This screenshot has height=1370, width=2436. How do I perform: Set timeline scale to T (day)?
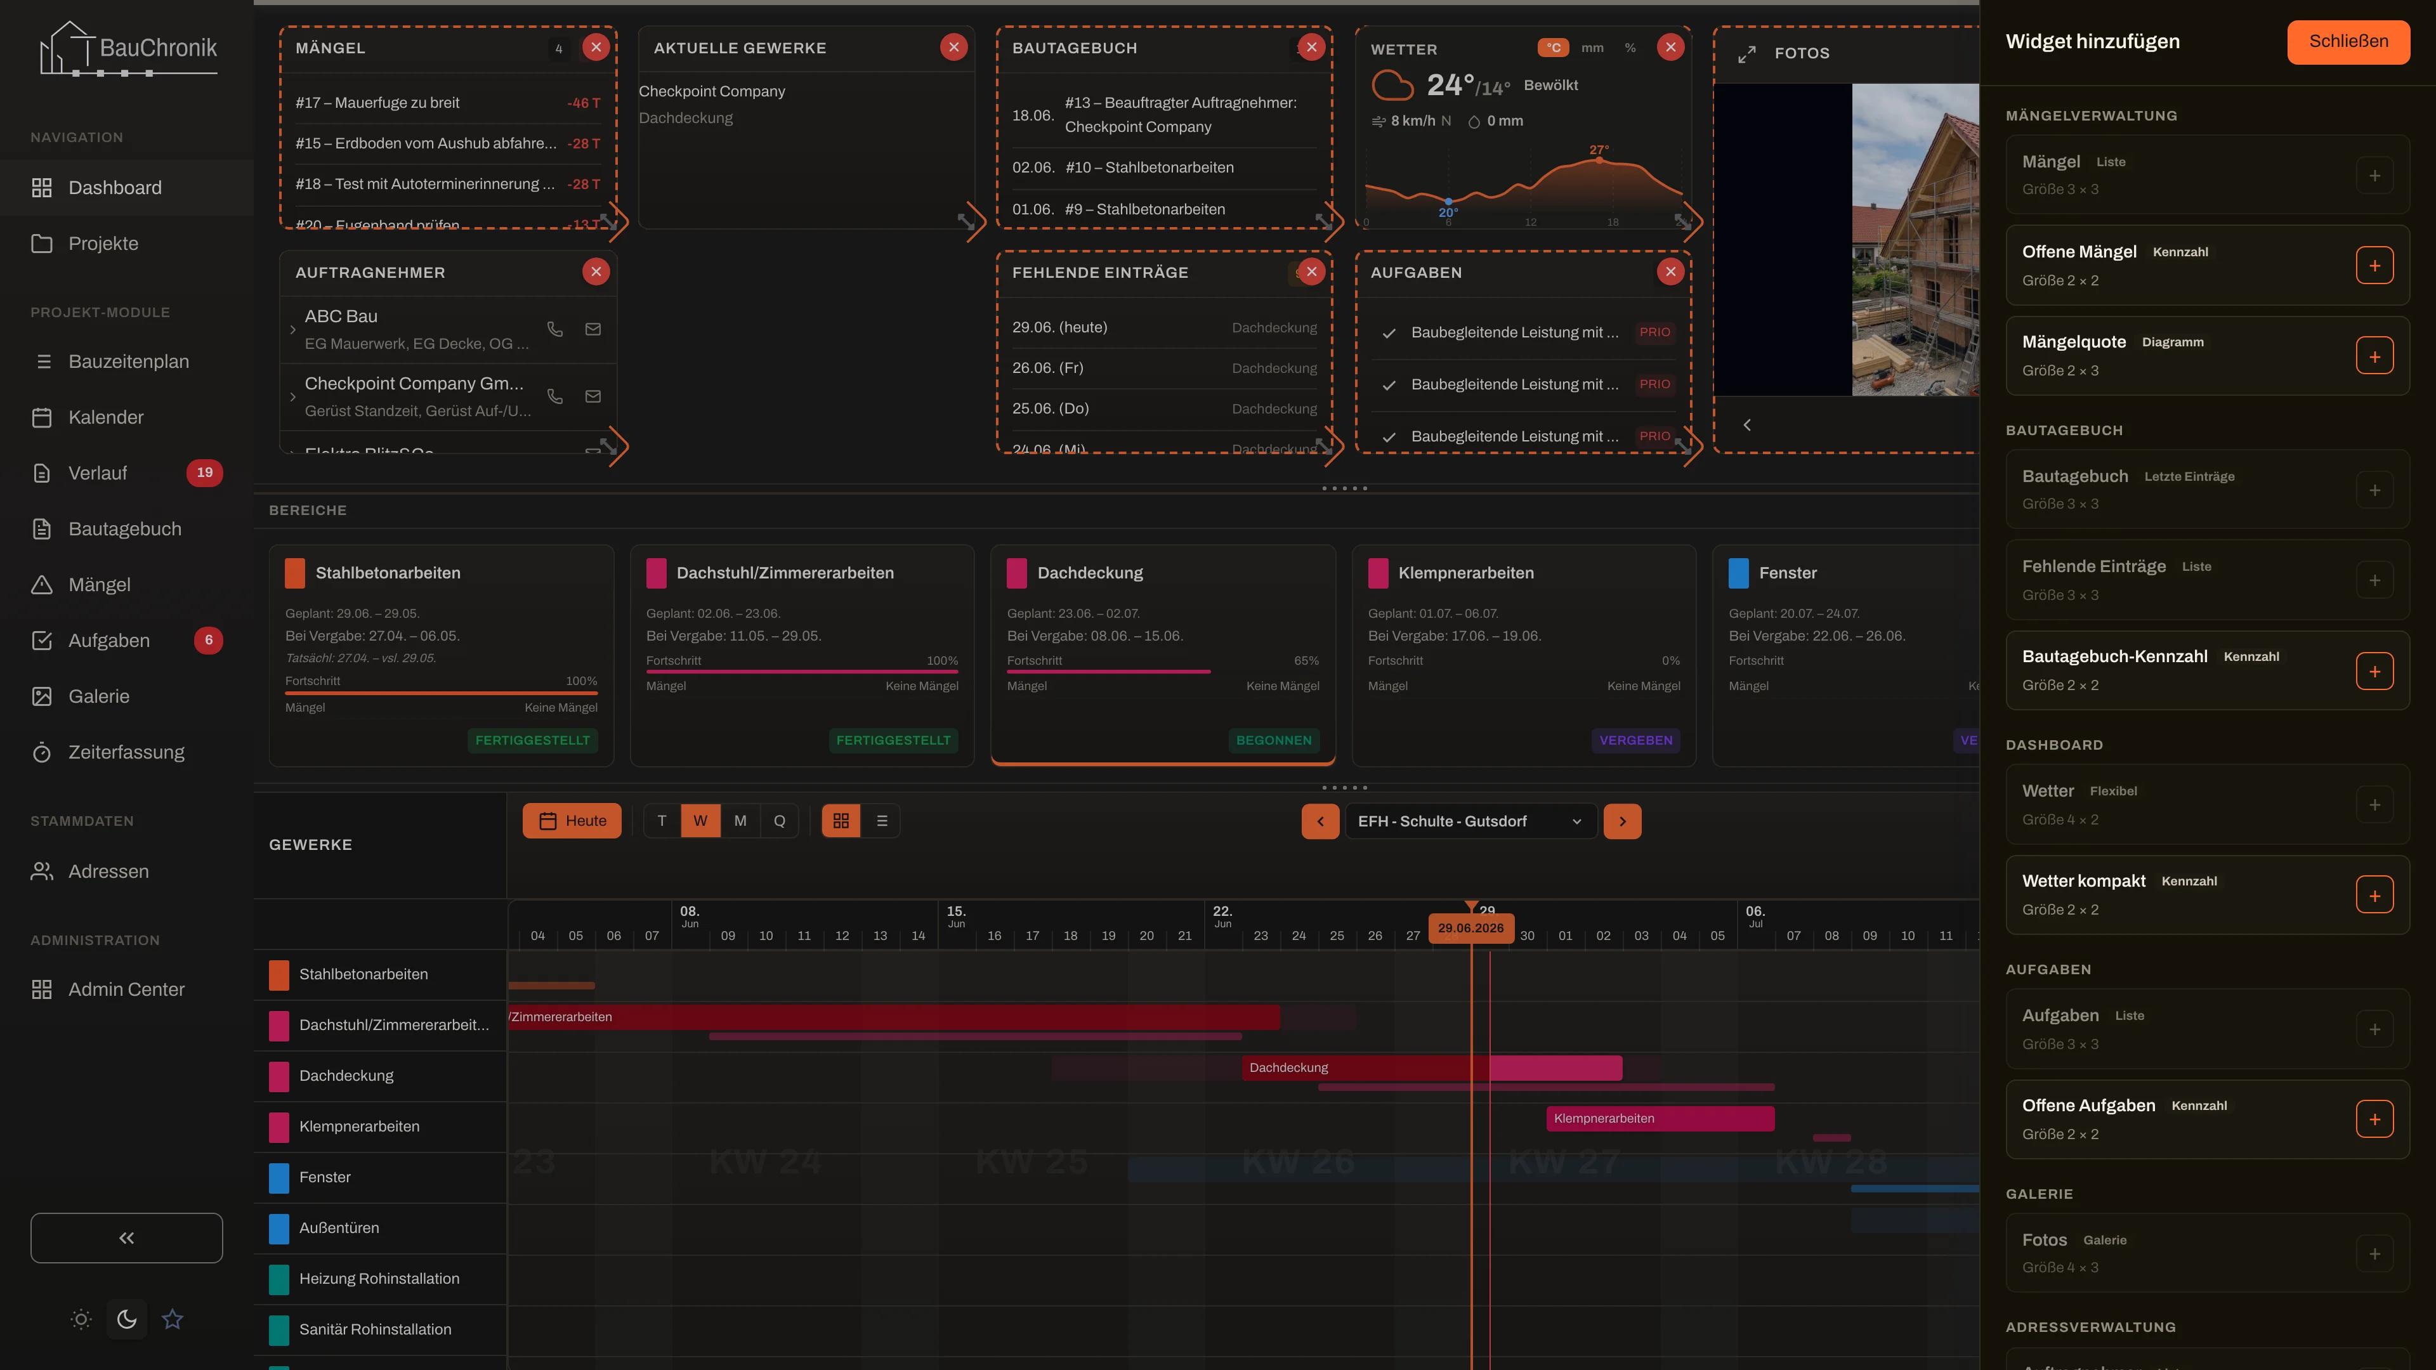pyautogui.click(x=662, y=821)
